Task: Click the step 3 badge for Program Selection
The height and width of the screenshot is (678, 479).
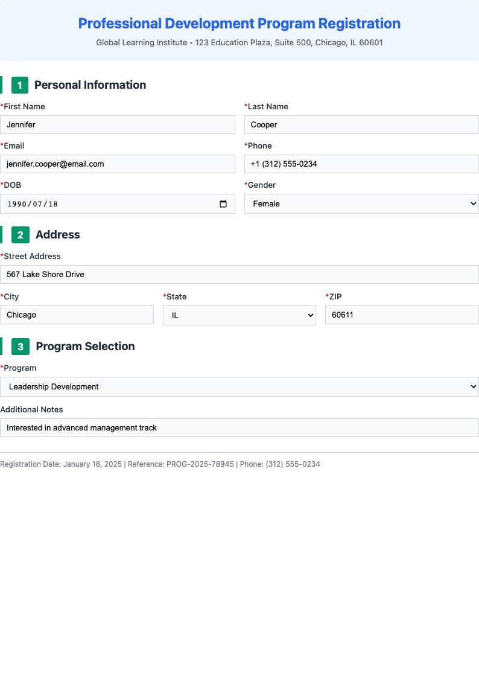Action: pyautogui.click(x=19, y=347)
